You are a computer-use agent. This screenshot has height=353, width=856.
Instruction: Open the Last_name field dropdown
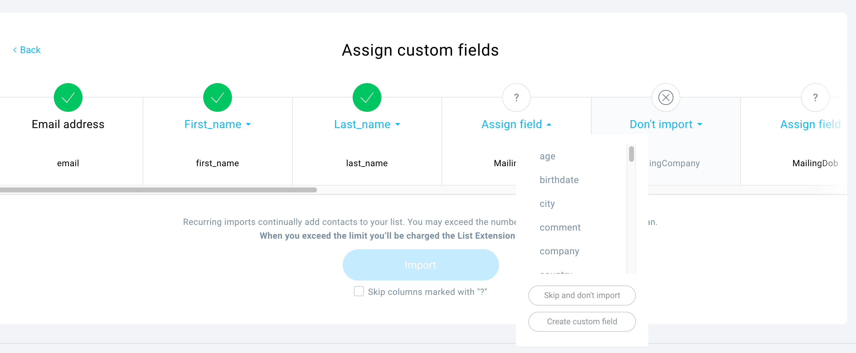coord(367,124)
